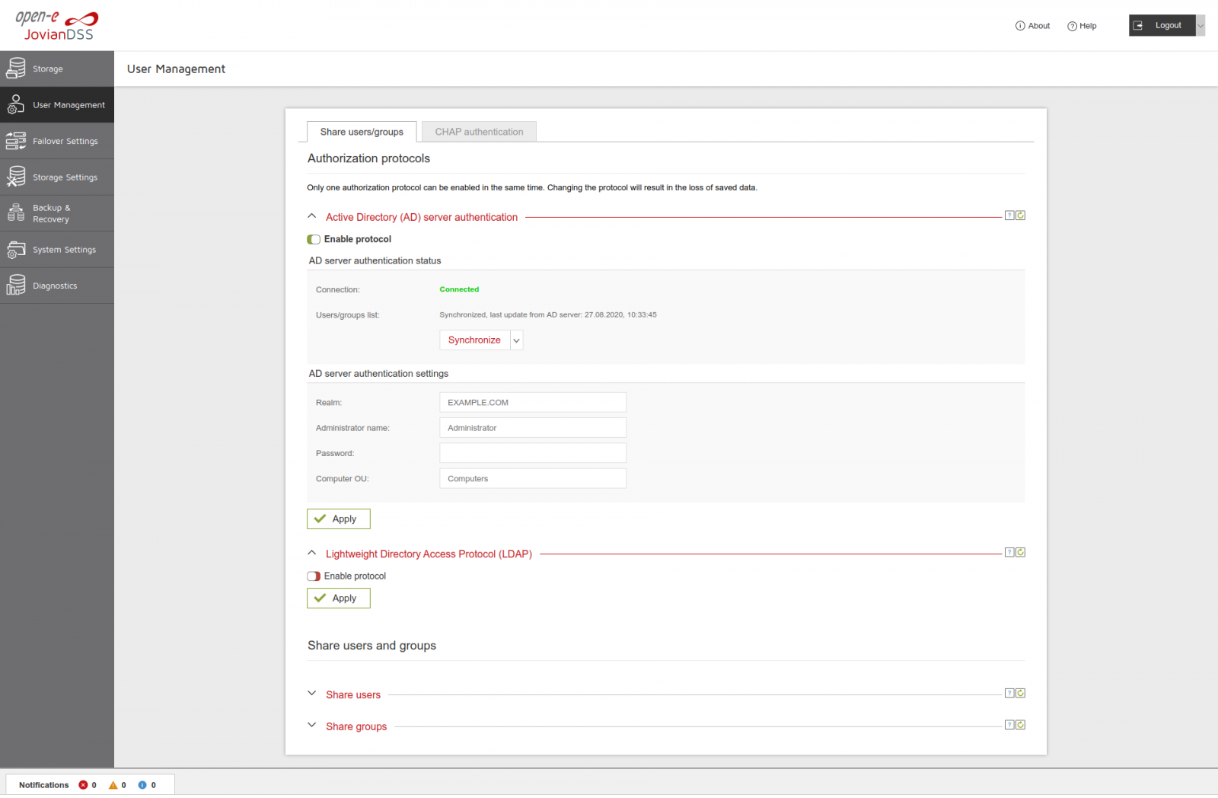
Task: Apply the AD server authentication settings
Action: point(339,519)
